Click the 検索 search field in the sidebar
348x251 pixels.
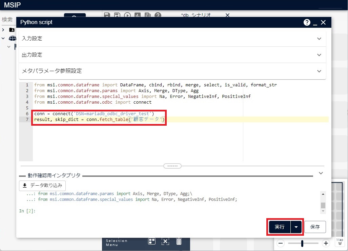(8, 20)
